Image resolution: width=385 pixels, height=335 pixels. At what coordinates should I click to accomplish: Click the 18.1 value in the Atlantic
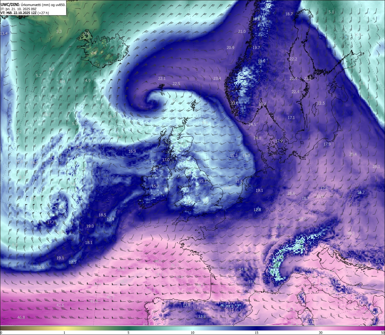click(89, 242)
